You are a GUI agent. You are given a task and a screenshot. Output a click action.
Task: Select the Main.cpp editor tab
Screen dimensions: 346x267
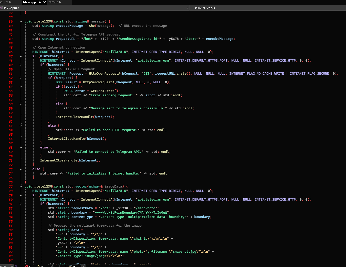(x=29, y=2)
